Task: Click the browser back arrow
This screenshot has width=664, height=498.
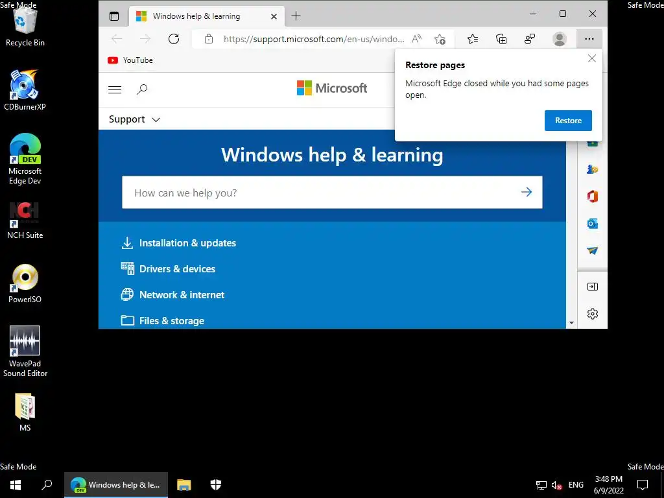Action: pos(117,39)
